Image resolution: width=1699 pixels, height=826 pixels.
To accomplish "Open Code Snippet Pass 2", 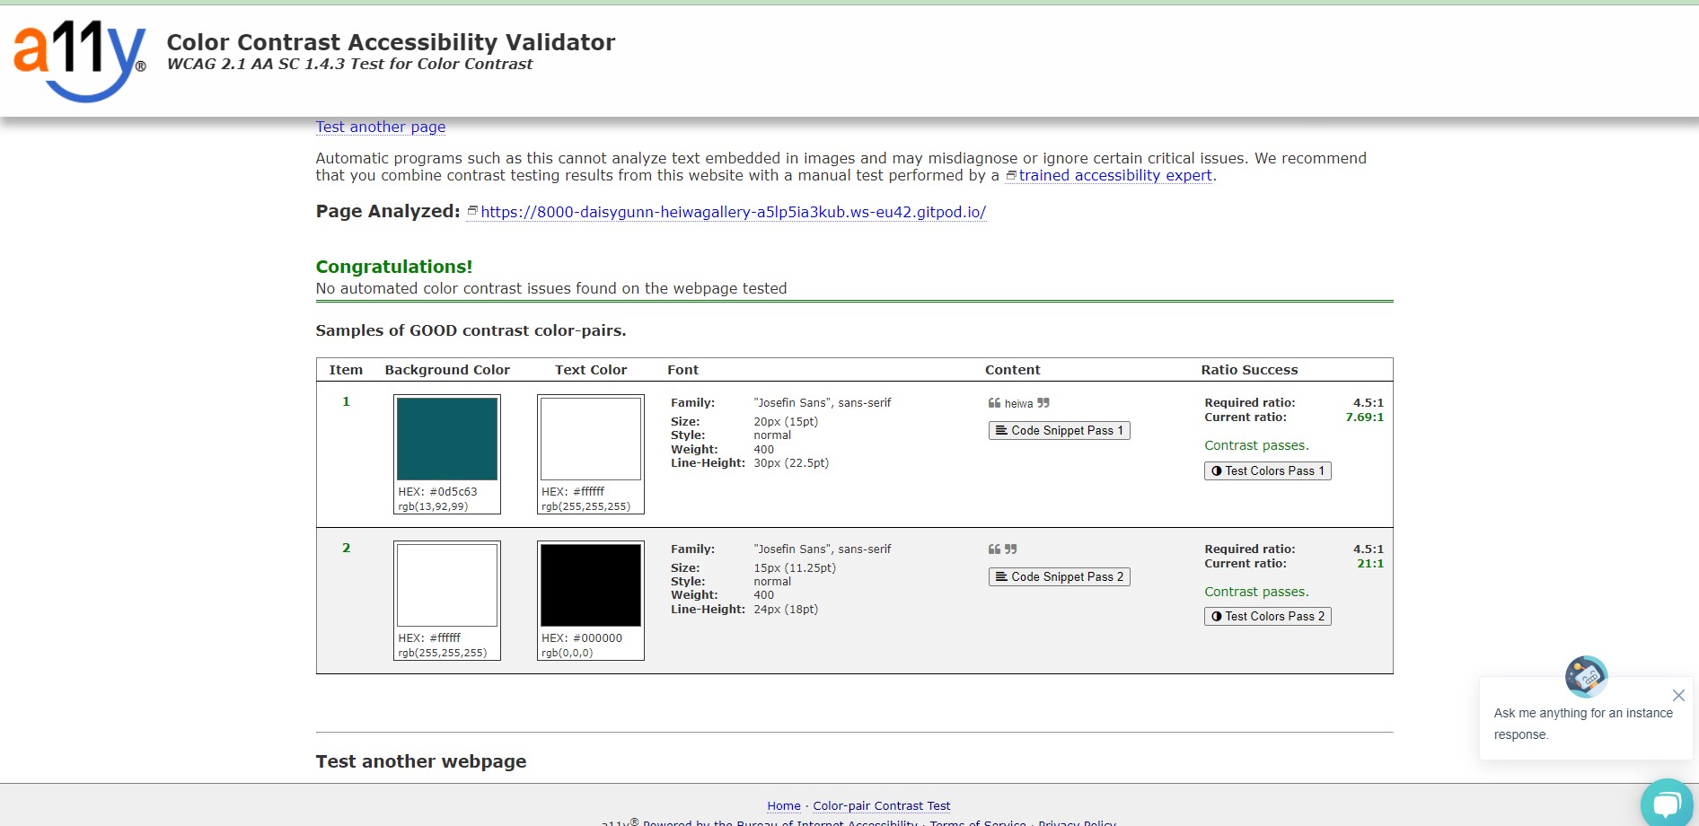I will coord(1059,577).
